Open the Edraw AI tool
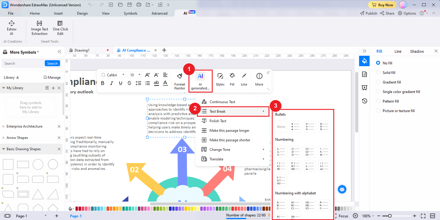440x220 pixels. pos(12,28)
